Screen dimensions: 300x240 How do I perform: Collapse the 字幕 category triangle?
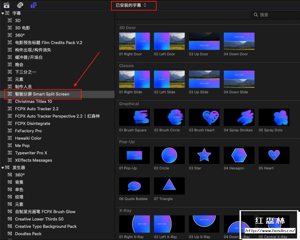coord(3,13)
